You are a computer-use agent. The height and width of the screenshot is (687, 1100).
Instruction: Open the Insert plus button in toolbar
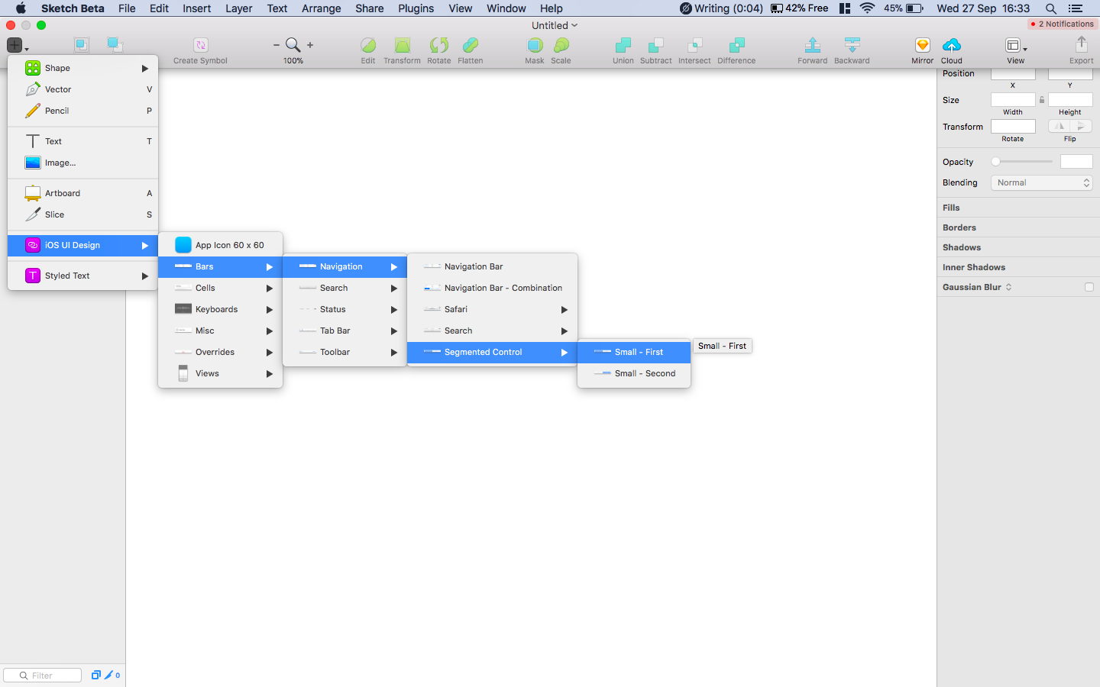coord(15,45)
